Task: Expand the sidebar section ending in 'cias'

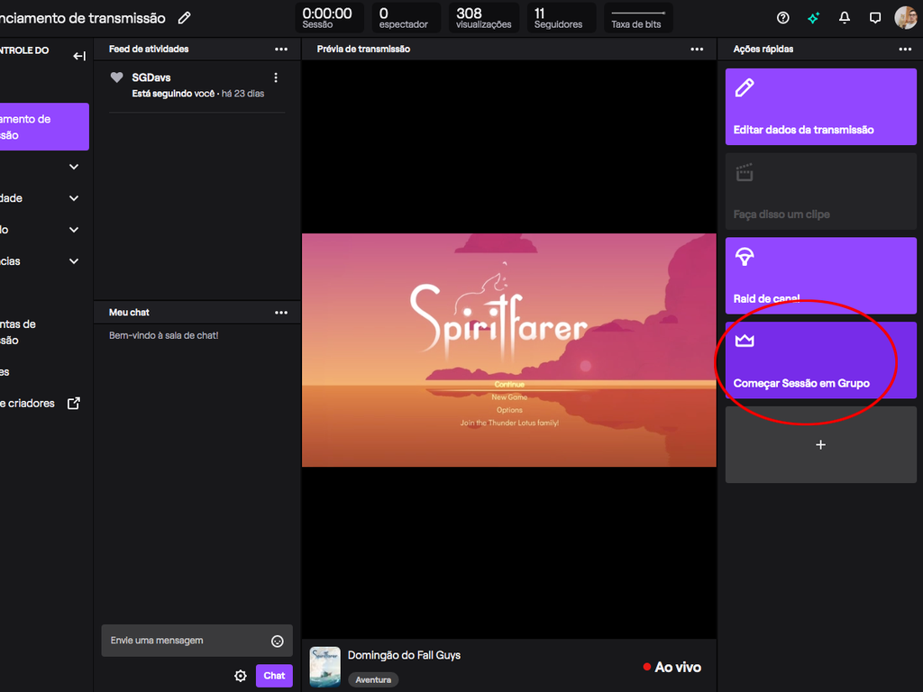Action: [74, 261]
